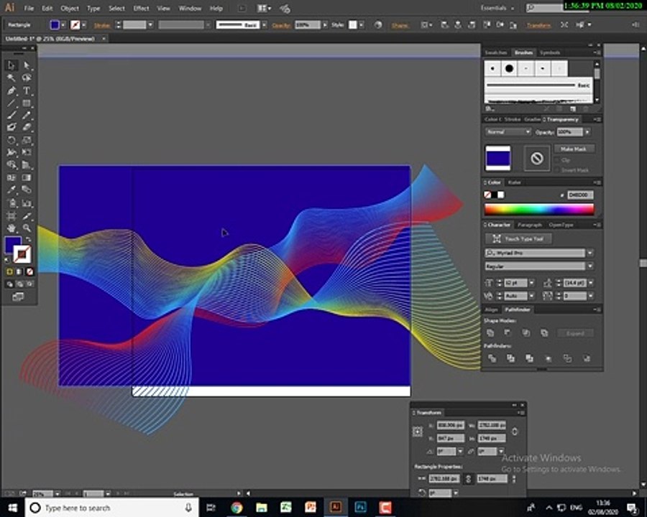Screen dimensions: 647x517
Task: Open control bar stroke weight dropdown
Action: (150, 25)
